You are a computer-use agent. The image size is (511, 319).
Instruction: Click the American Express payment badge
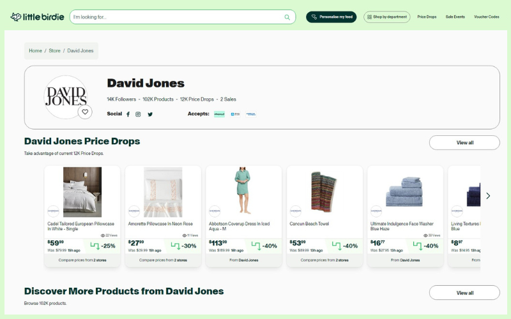(250, 114)
